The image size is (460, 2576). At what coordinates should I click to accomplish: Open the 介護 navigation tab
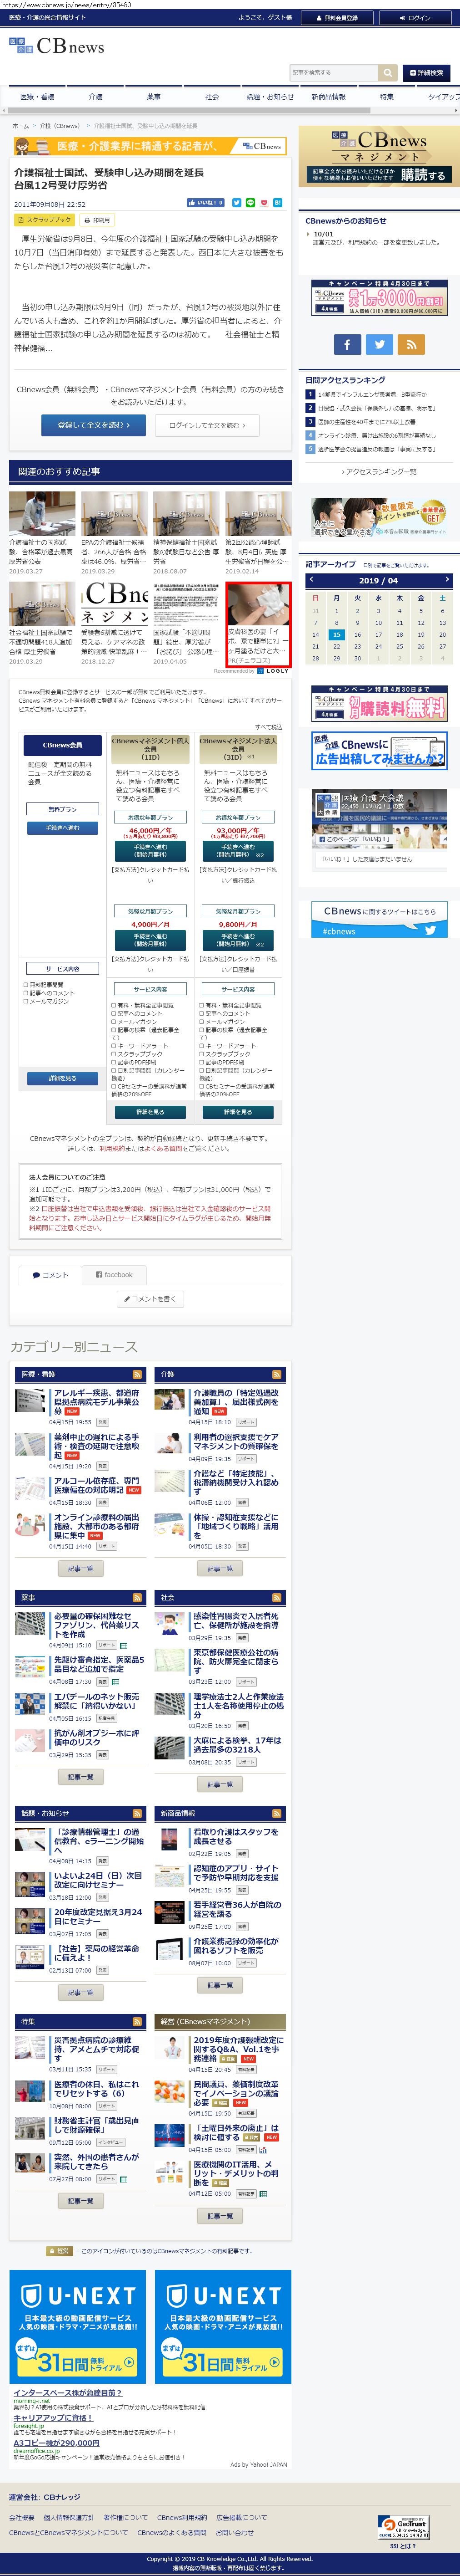96,97
